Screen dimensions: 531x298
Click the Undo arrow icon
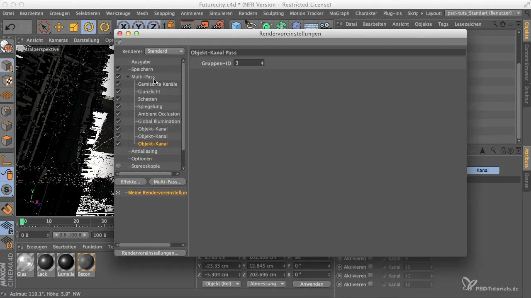pos(11,27)
